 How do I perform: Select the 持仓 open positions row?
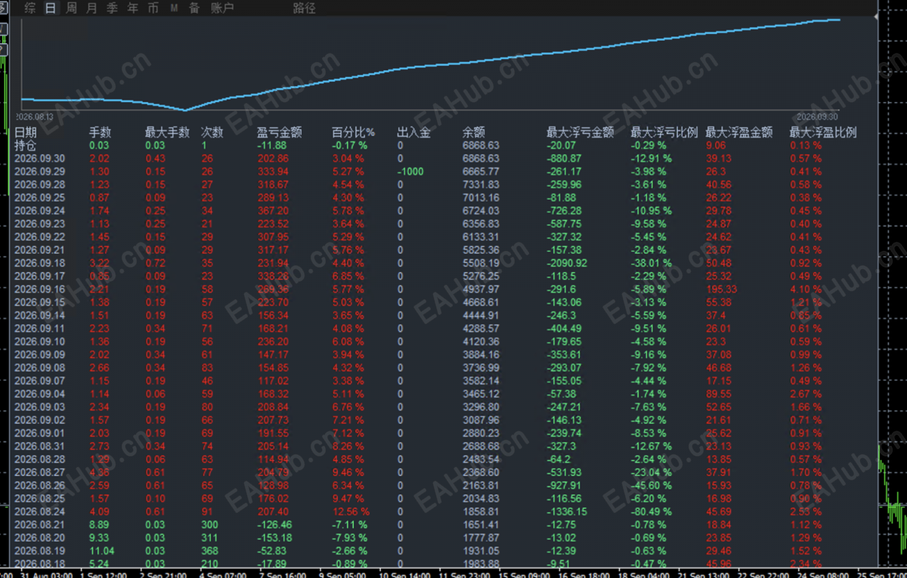tap(419, 145)
